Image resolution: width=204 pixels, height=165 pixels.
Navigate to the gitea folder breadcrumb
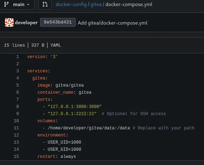pyautogui.click(x=96, y=5)
